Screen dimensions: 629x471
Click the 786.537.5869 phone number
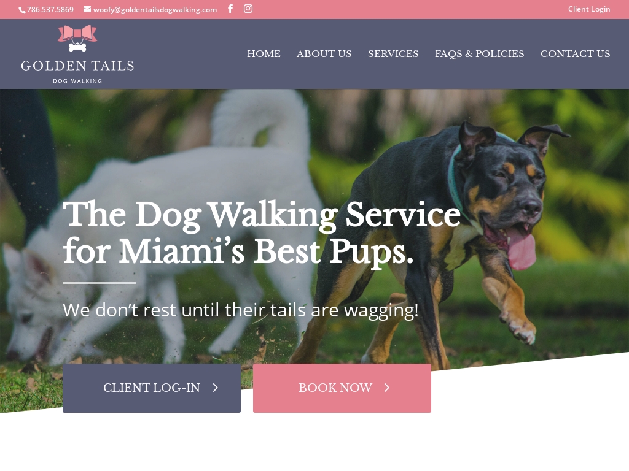point(50,10)
